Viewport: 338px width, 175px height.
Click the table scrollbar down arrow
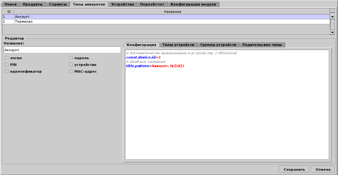(x=332, y=32)
